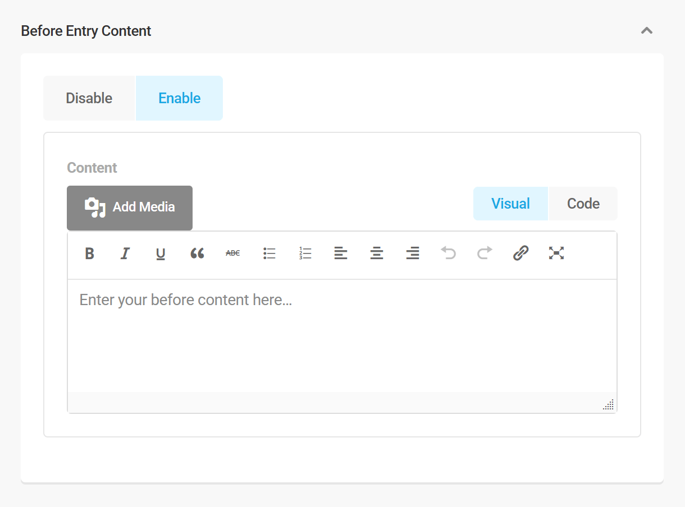
Task: Select the italic formatting icon
Action: click(125, 253)
